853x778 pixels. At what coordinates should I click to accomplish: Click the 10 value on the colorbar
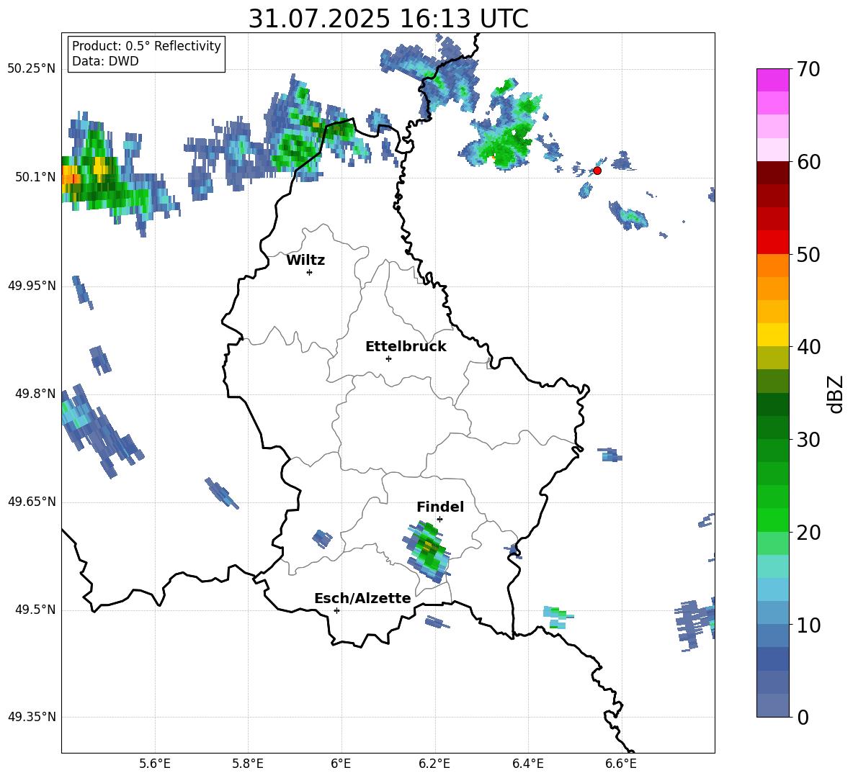coord(808,625)
